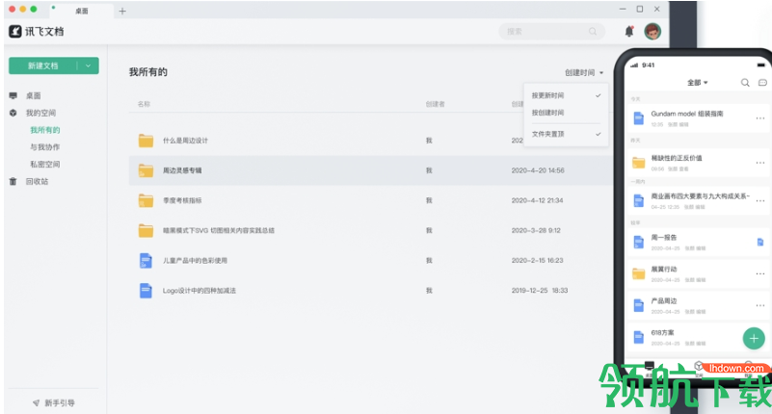Open the user avatar profile
This screenshot has height=414, width=772.
tap(652, 32)
